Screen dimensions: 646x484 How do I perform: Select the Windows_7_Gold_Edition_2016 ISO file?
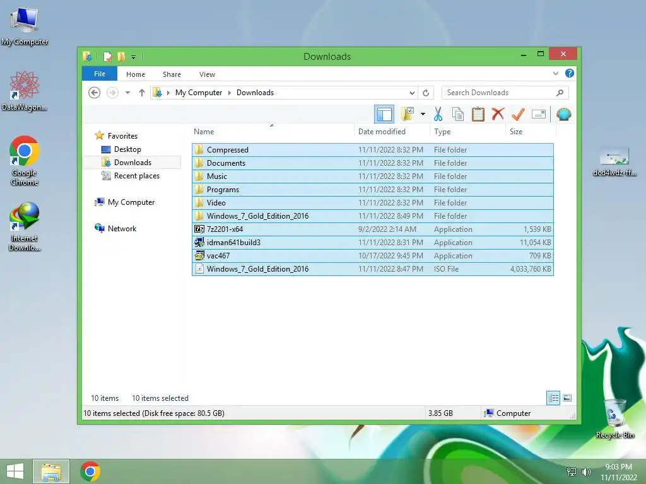pyautogui.click(x=372, y=268)
